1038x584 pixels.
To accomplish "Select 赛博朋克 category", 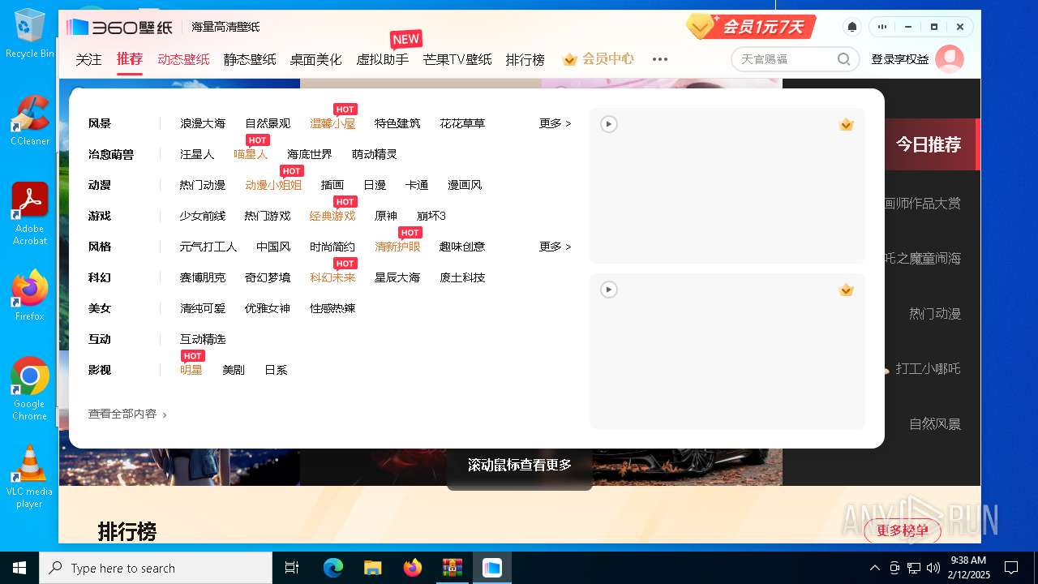I will pyautogui.click(x=203, y=277).
